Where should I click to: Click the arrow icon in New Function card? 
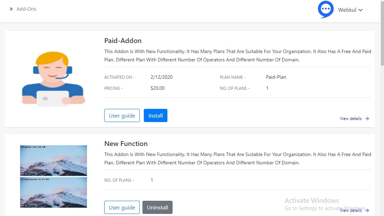pyautogui.click(x=367, y=210)
